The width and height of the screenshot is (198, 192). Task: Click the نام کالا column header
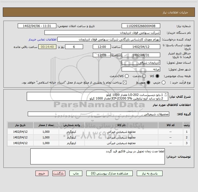click(121, 125)
